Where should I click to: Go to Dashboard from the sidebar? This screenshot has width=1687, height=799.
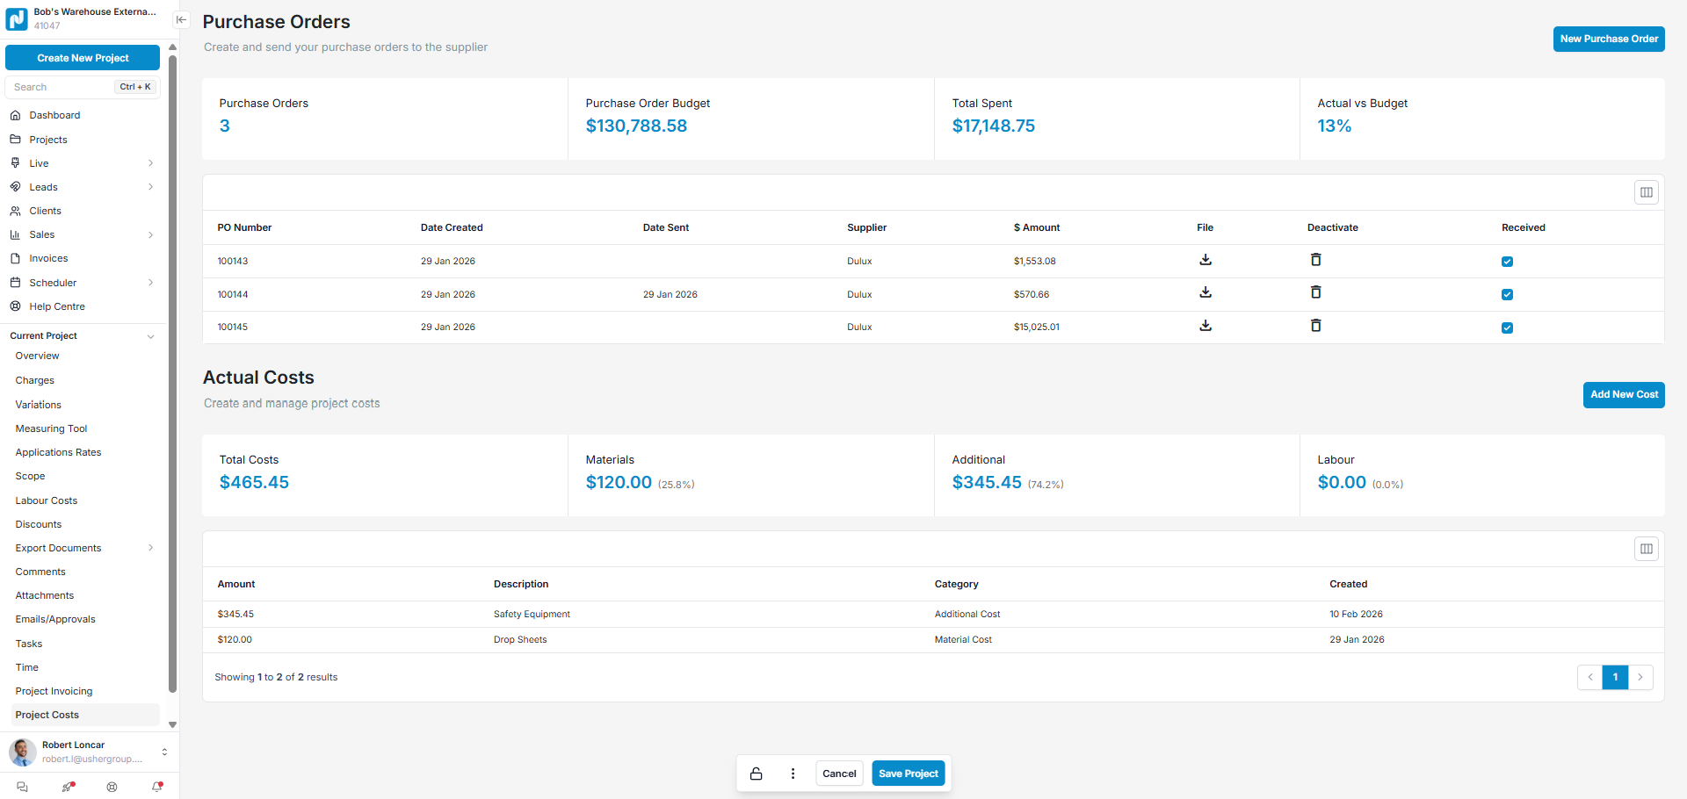54,115
